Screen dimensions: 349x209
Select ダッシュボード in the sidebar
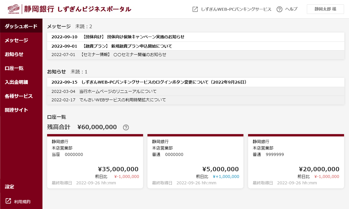21,26
